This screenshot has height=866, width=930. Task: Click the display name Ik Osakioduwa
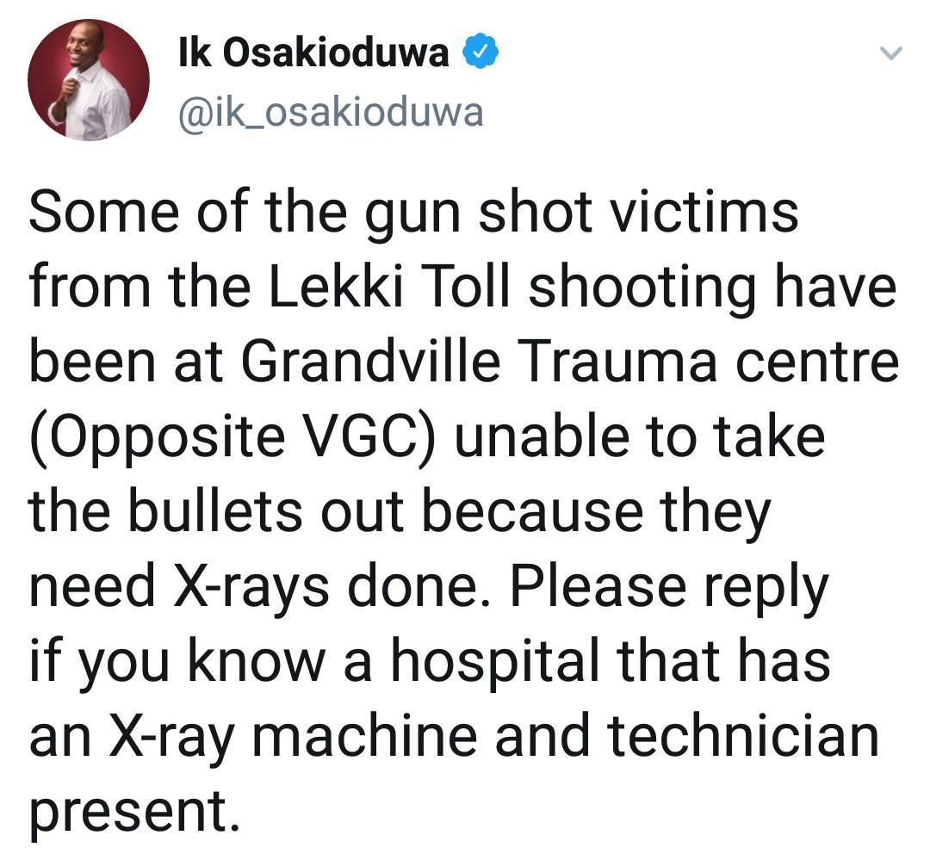(x=313, y=54)
